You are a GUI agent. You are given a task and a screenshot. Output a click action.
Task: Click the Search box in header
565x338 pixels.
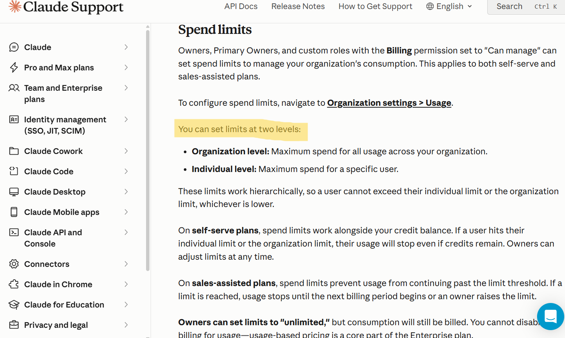pos(526,6)
